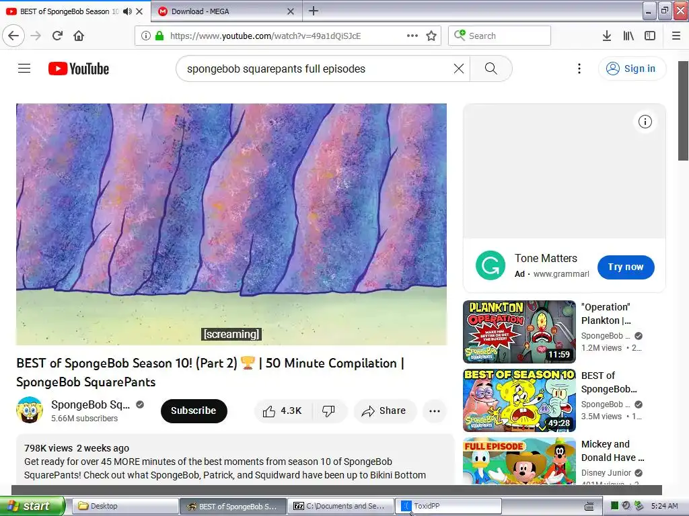
Task: Click the keyboard icon in system tray
Action: (589, 507)
